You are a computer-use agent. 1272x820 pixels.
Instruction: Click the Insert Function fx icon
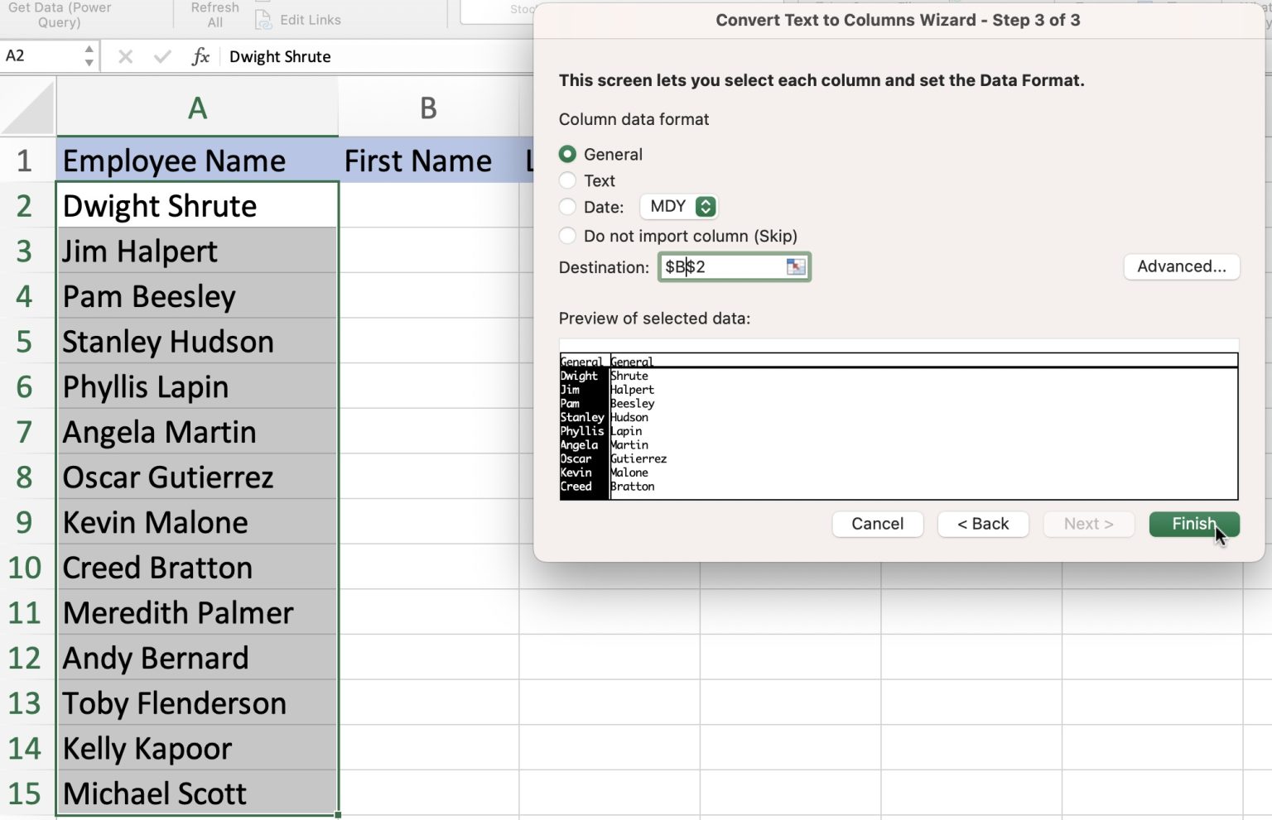pos(201,56)
